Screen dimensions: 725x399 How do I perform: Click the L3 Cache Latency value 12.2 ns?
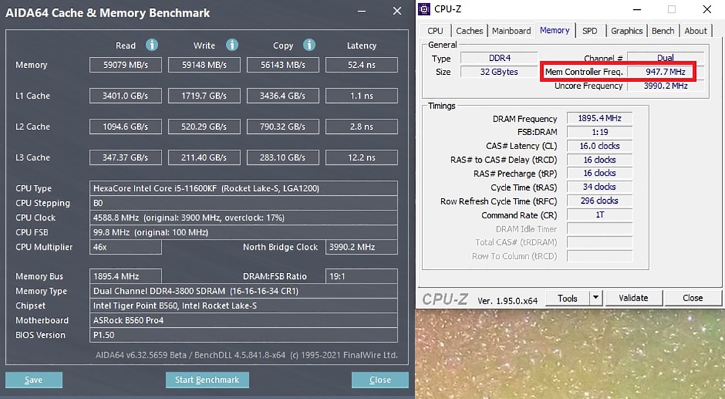362,158
